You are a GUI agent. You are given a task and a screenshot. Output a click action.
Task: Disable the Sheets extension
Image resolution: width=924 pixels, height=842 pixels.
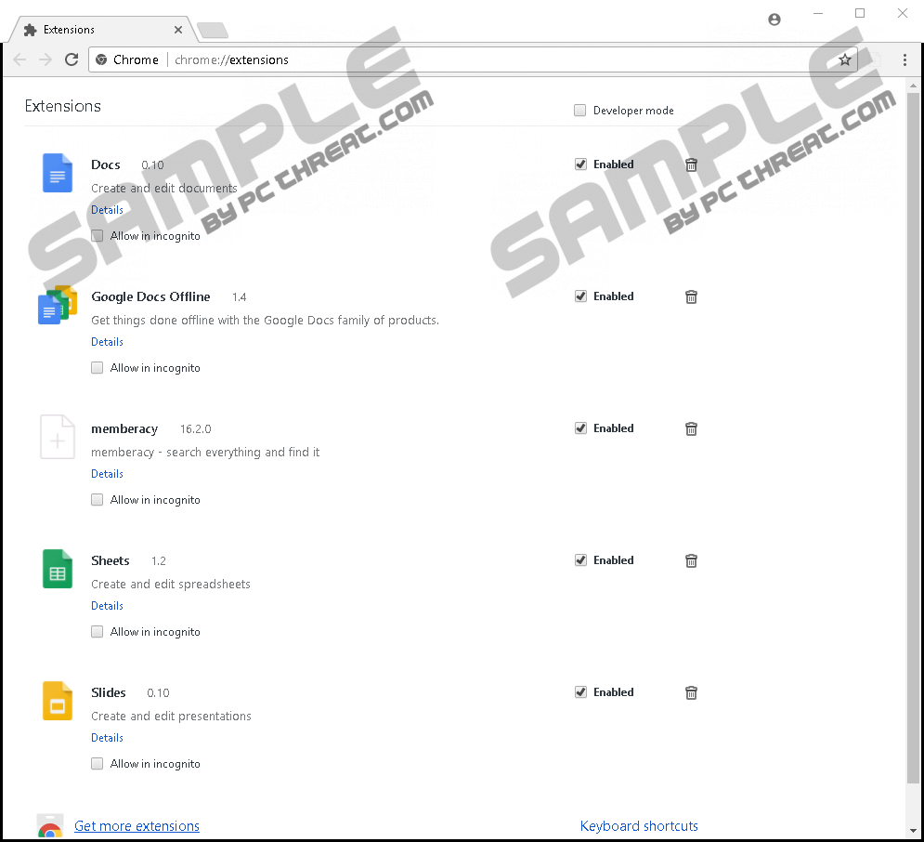tap(580, 560)
